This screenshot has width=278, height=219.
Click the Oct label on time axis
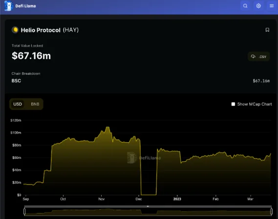click(63, 199)
